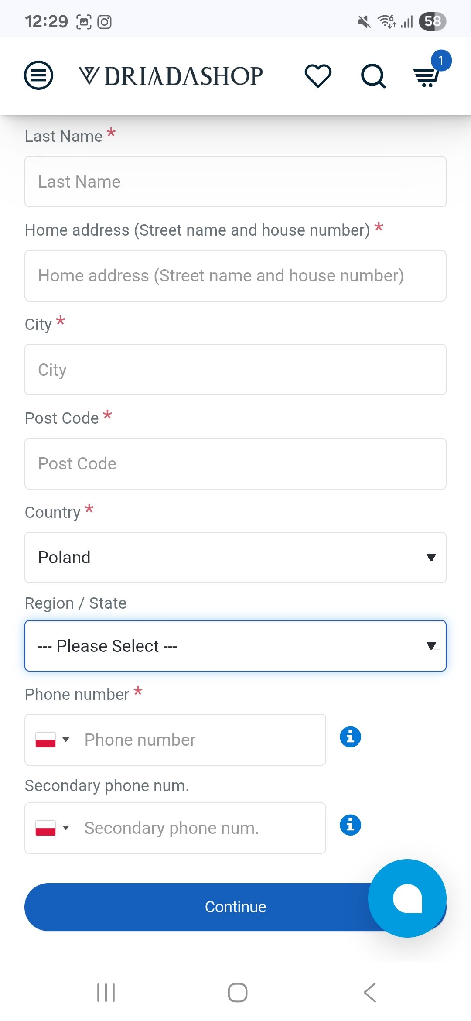Tap the Driadashop logo
471x1021 pixels.
[171, 76]
